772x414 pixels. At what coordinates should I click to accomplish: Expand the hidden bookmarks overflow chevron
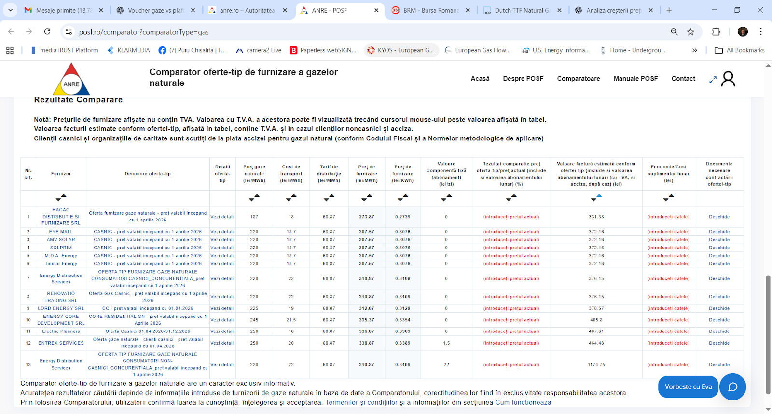694,50
